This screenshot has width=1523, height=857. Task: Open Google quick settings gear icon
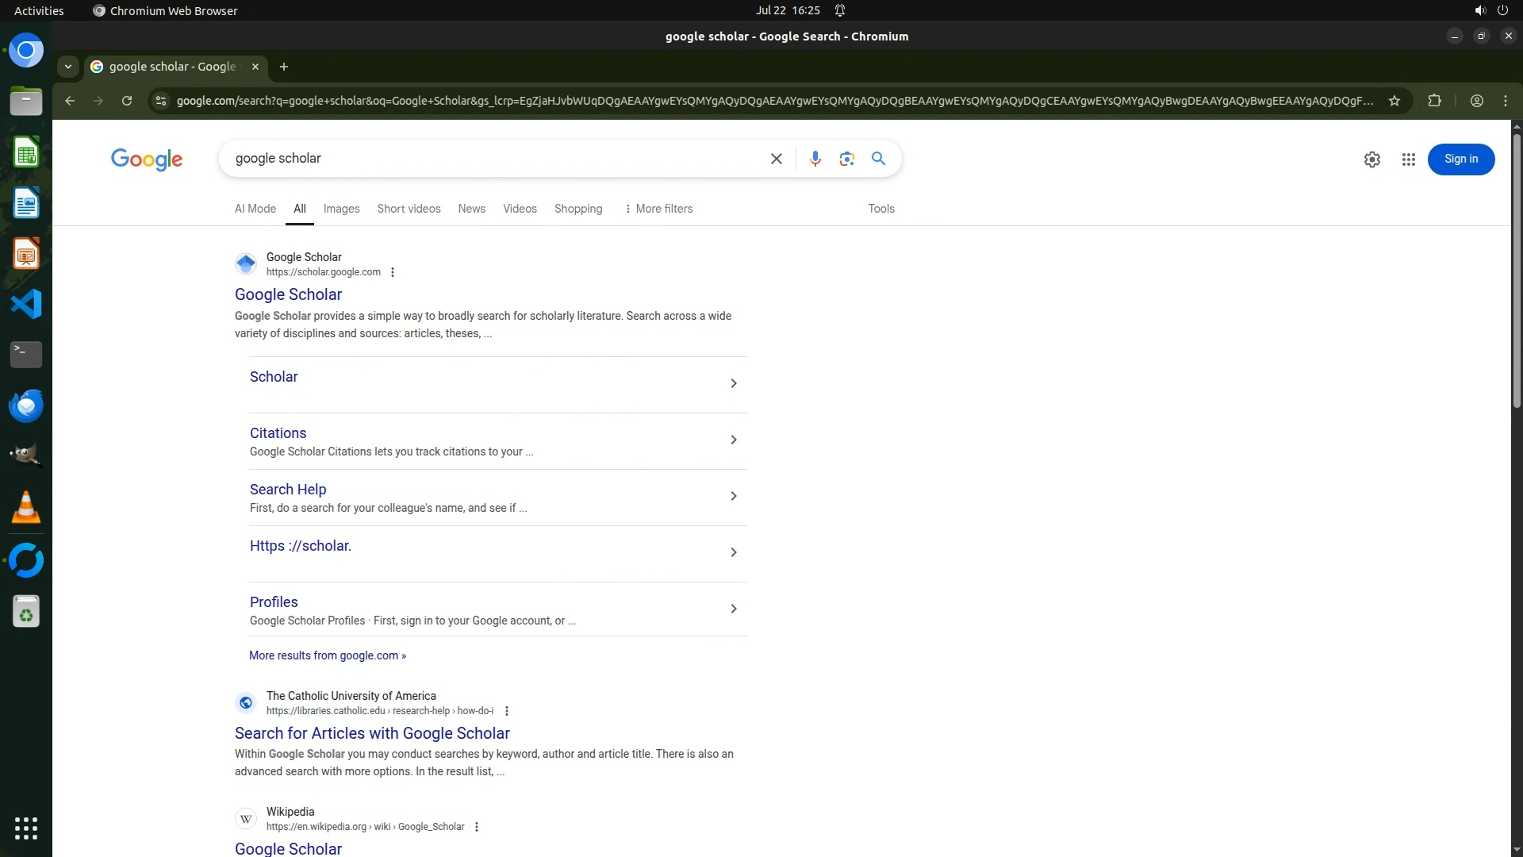1371,159
